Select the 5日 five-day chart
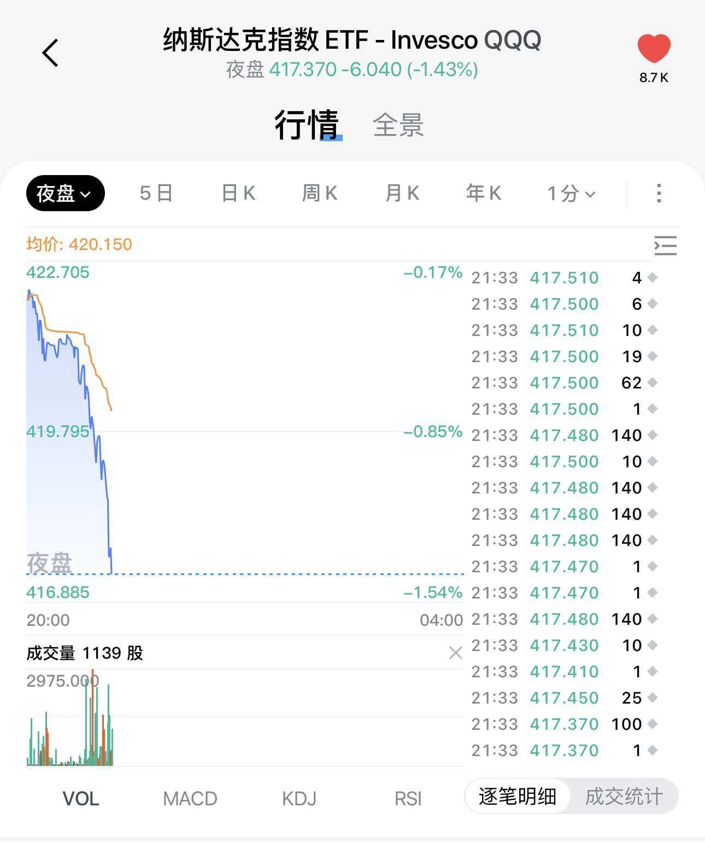Image resolution: width=705 pixels, height=842 pixels. [156, 193]
